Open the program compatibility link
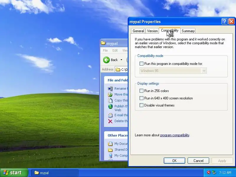236x177 pixels. click(x=175, y=135)
